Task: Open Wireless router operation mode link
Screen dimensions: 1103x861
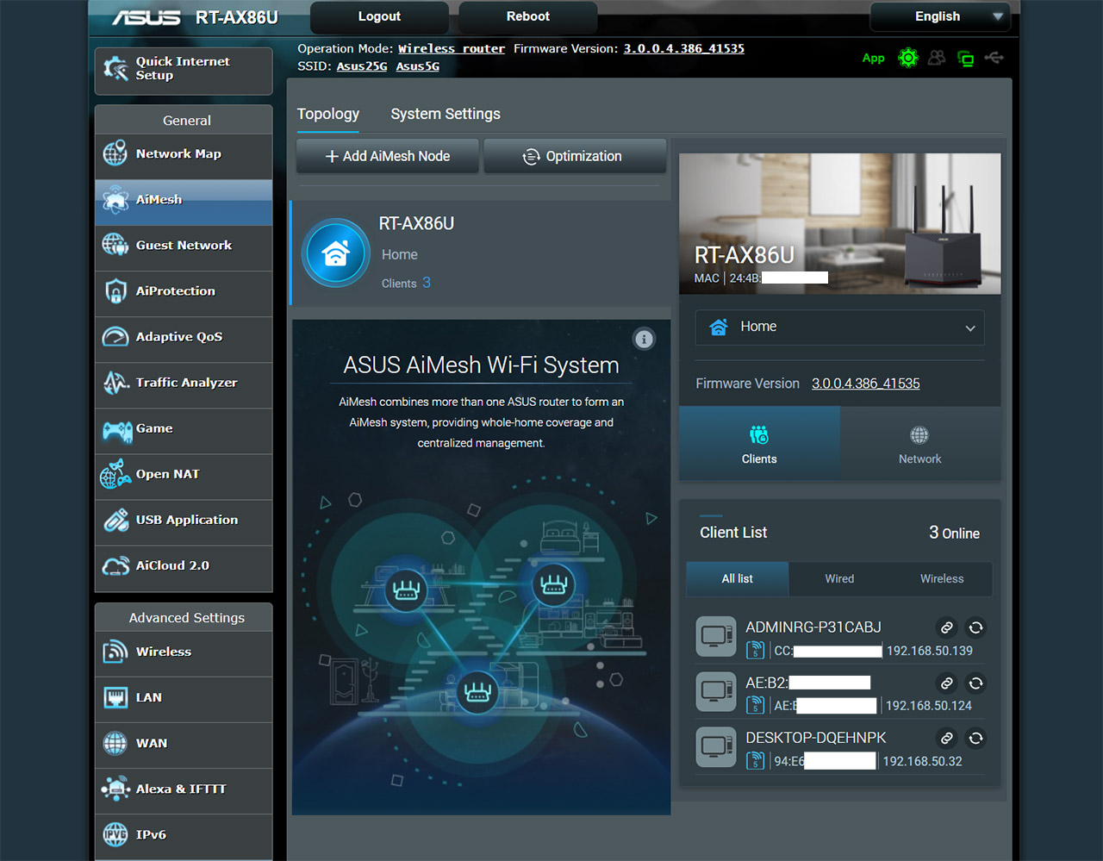Action: pyautogui.click(x=452, y=49)
